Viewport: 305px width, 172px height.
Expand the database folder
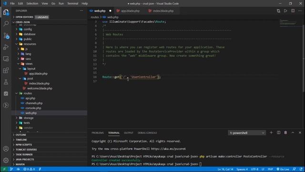(29, 34)
